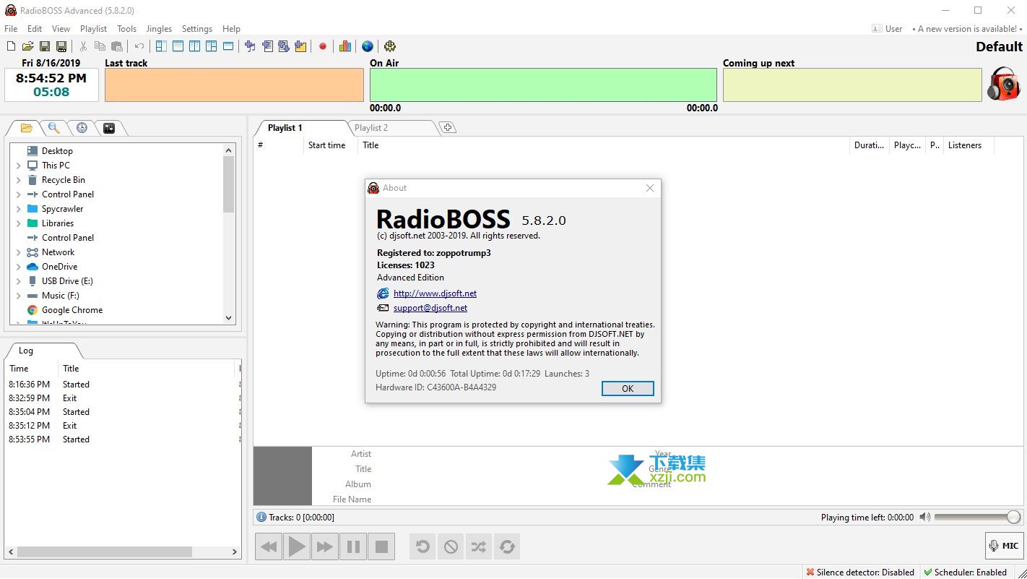
Task: Click the RadioBOSS headphones logo
Action: coord(1004,84)
